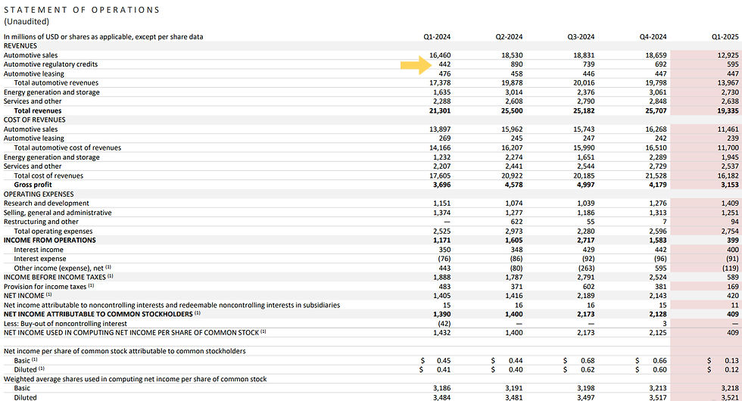Select the Q4-2024 total cost of revenues 21,528
The height and width of the screenshot is (401, 742).
coord(656,176)
